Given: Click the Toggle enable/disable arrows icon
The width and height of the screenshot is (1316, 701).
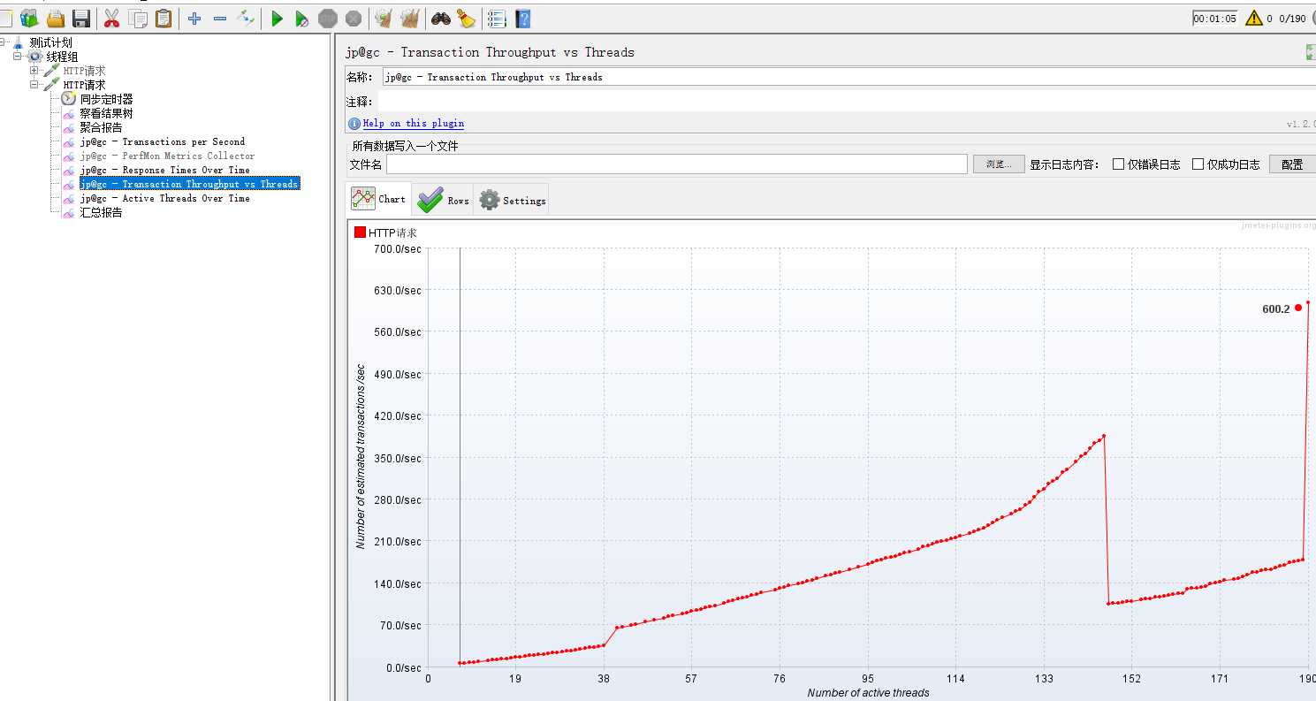Looking at the screenshot, I should coord(247,18).
